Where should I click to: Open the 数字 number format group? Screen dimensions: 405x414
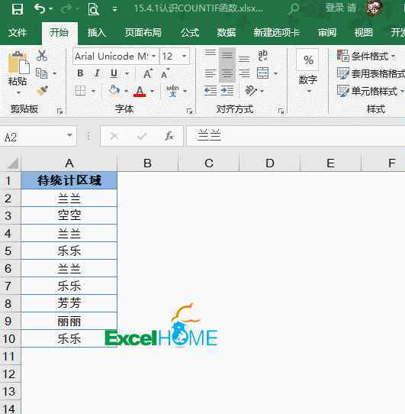[307, 71]
